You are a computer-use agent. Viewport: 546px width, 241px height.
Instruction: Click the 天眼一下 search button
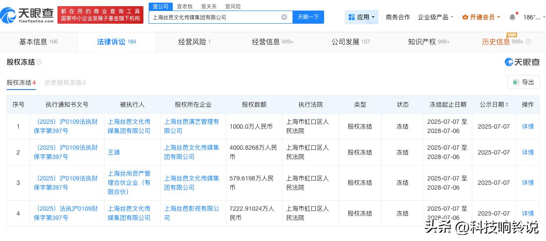tap(308, 17)
